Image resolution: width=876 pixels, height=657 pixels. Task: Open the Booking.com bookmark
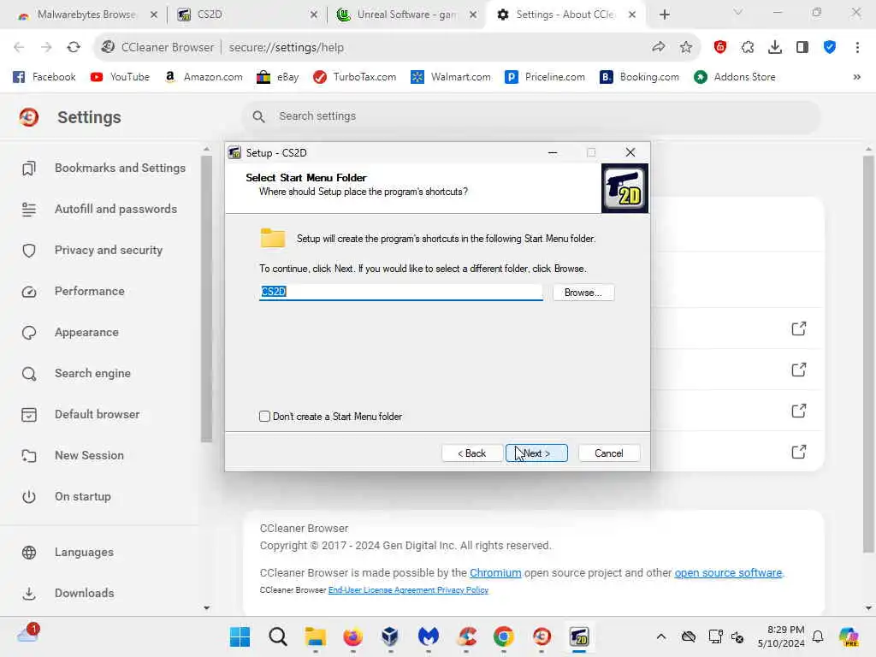coord(639,77)
